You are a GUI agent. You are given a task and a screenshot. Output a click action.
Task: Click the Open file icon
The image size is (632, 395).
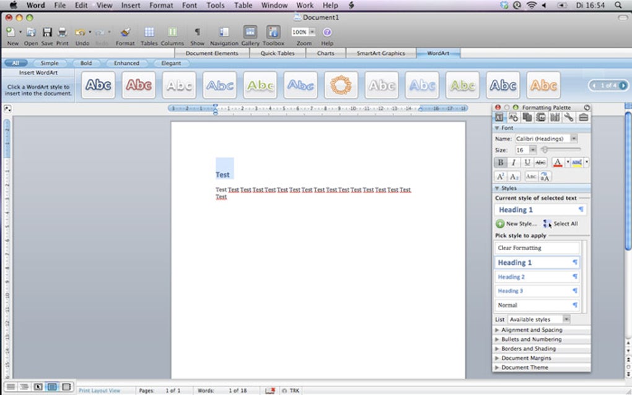(x=31, y=32)
